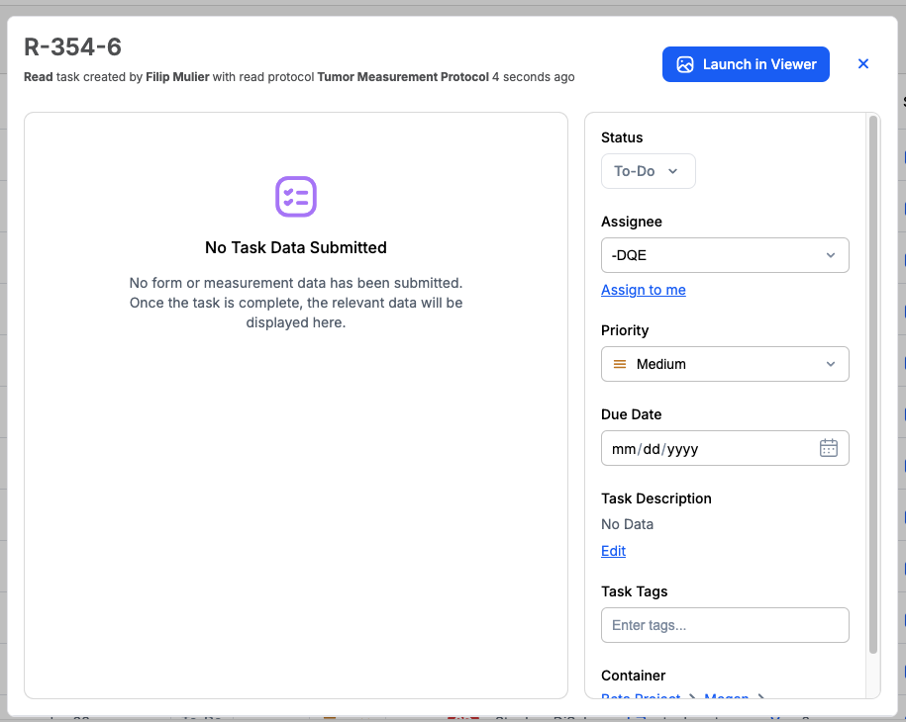Click the Priority dropdown chevron arrow
The width and height of the screenshot is (906, 722).
coord(832,364)
